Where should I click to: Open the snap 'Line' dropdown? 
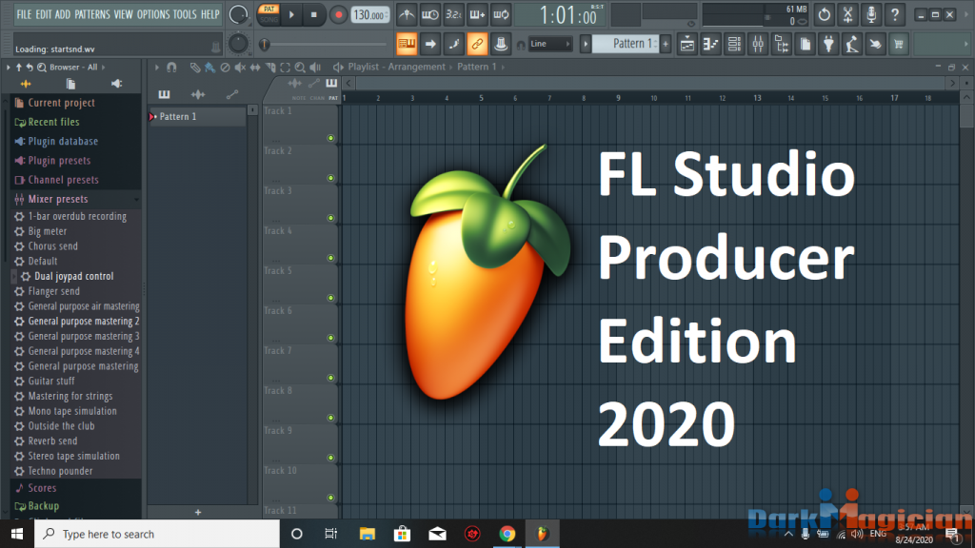(x=549, y=44)
